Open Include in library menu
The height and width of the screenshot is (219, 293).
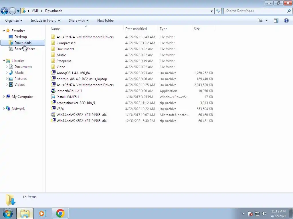pyautogui.click(x=45, y=21)
